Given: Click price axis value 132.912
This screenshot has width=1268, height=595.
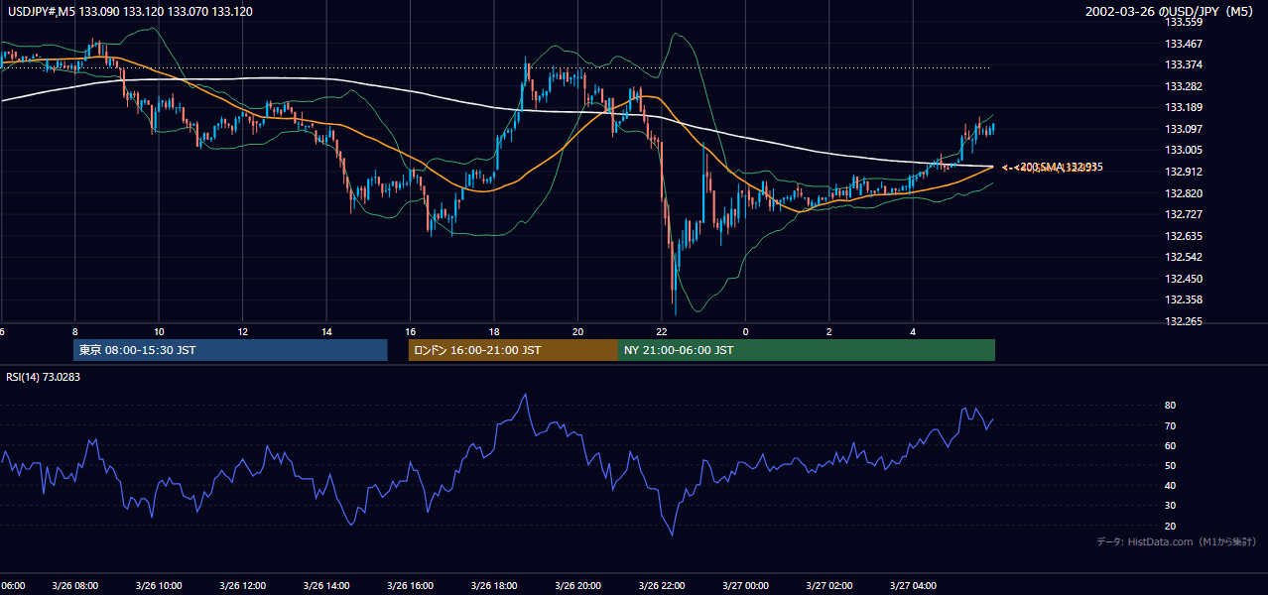Looking at the screenshot, I should [1183, 172].
